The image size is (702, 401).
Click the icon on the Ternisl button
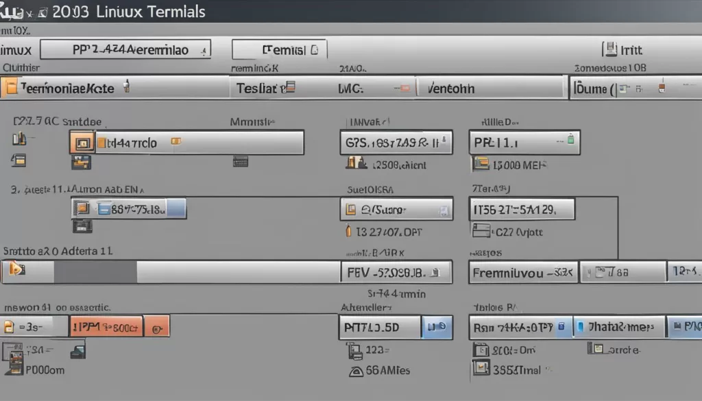point(315,49)
